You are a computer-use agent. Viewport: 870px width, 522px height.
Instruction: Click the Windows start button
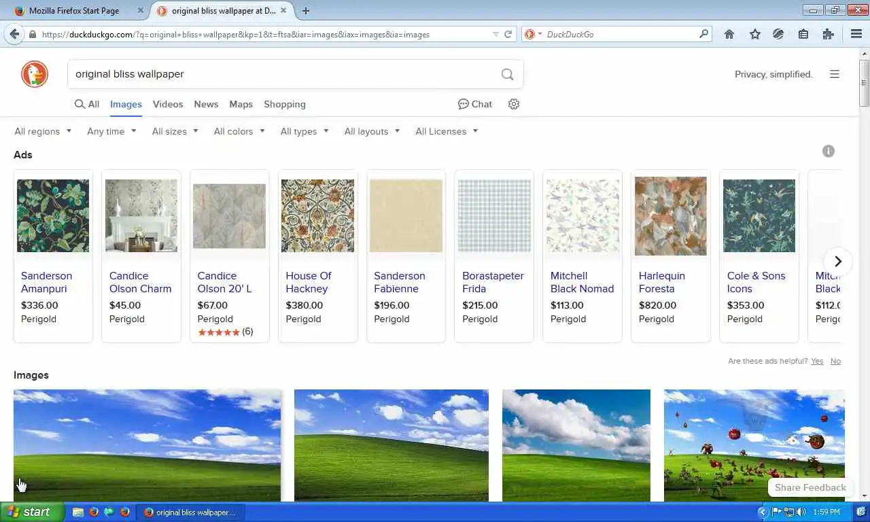click(x=32, y=512)
